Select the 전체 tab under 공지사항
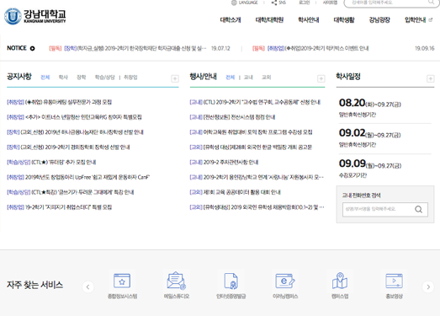The width and height of the screenshot is (440, 316). tap(45, 78)
